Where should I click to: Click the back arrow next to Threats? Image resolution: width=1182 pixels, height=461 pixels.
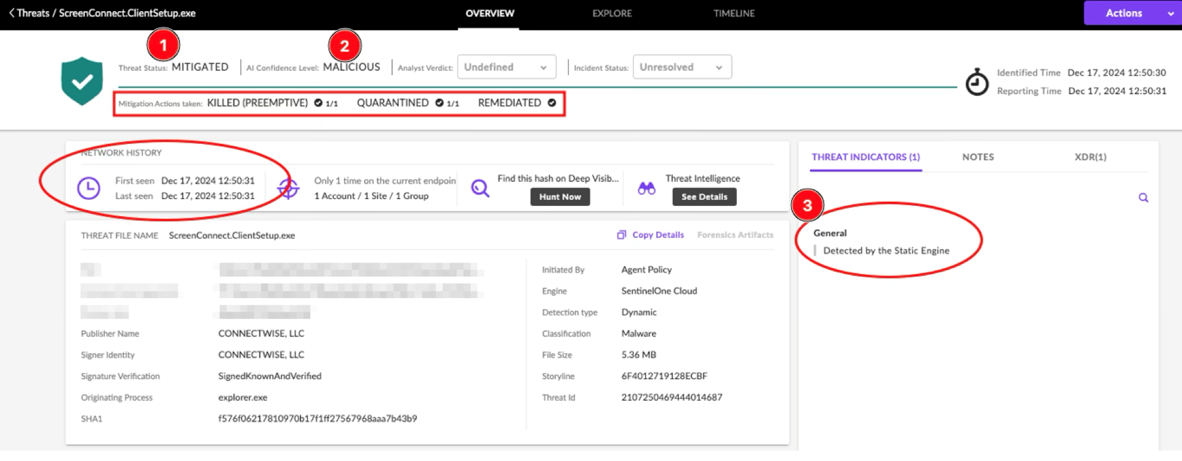(11, 13)
